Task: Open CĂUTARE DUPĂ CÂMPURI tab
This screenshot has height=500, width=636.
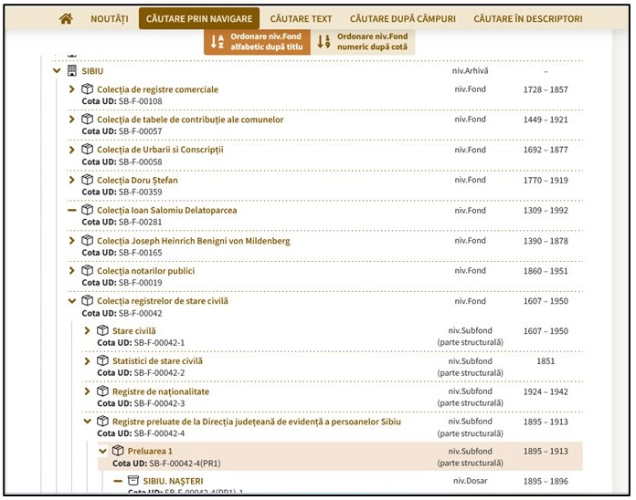Action: click(x=403, y=18)
